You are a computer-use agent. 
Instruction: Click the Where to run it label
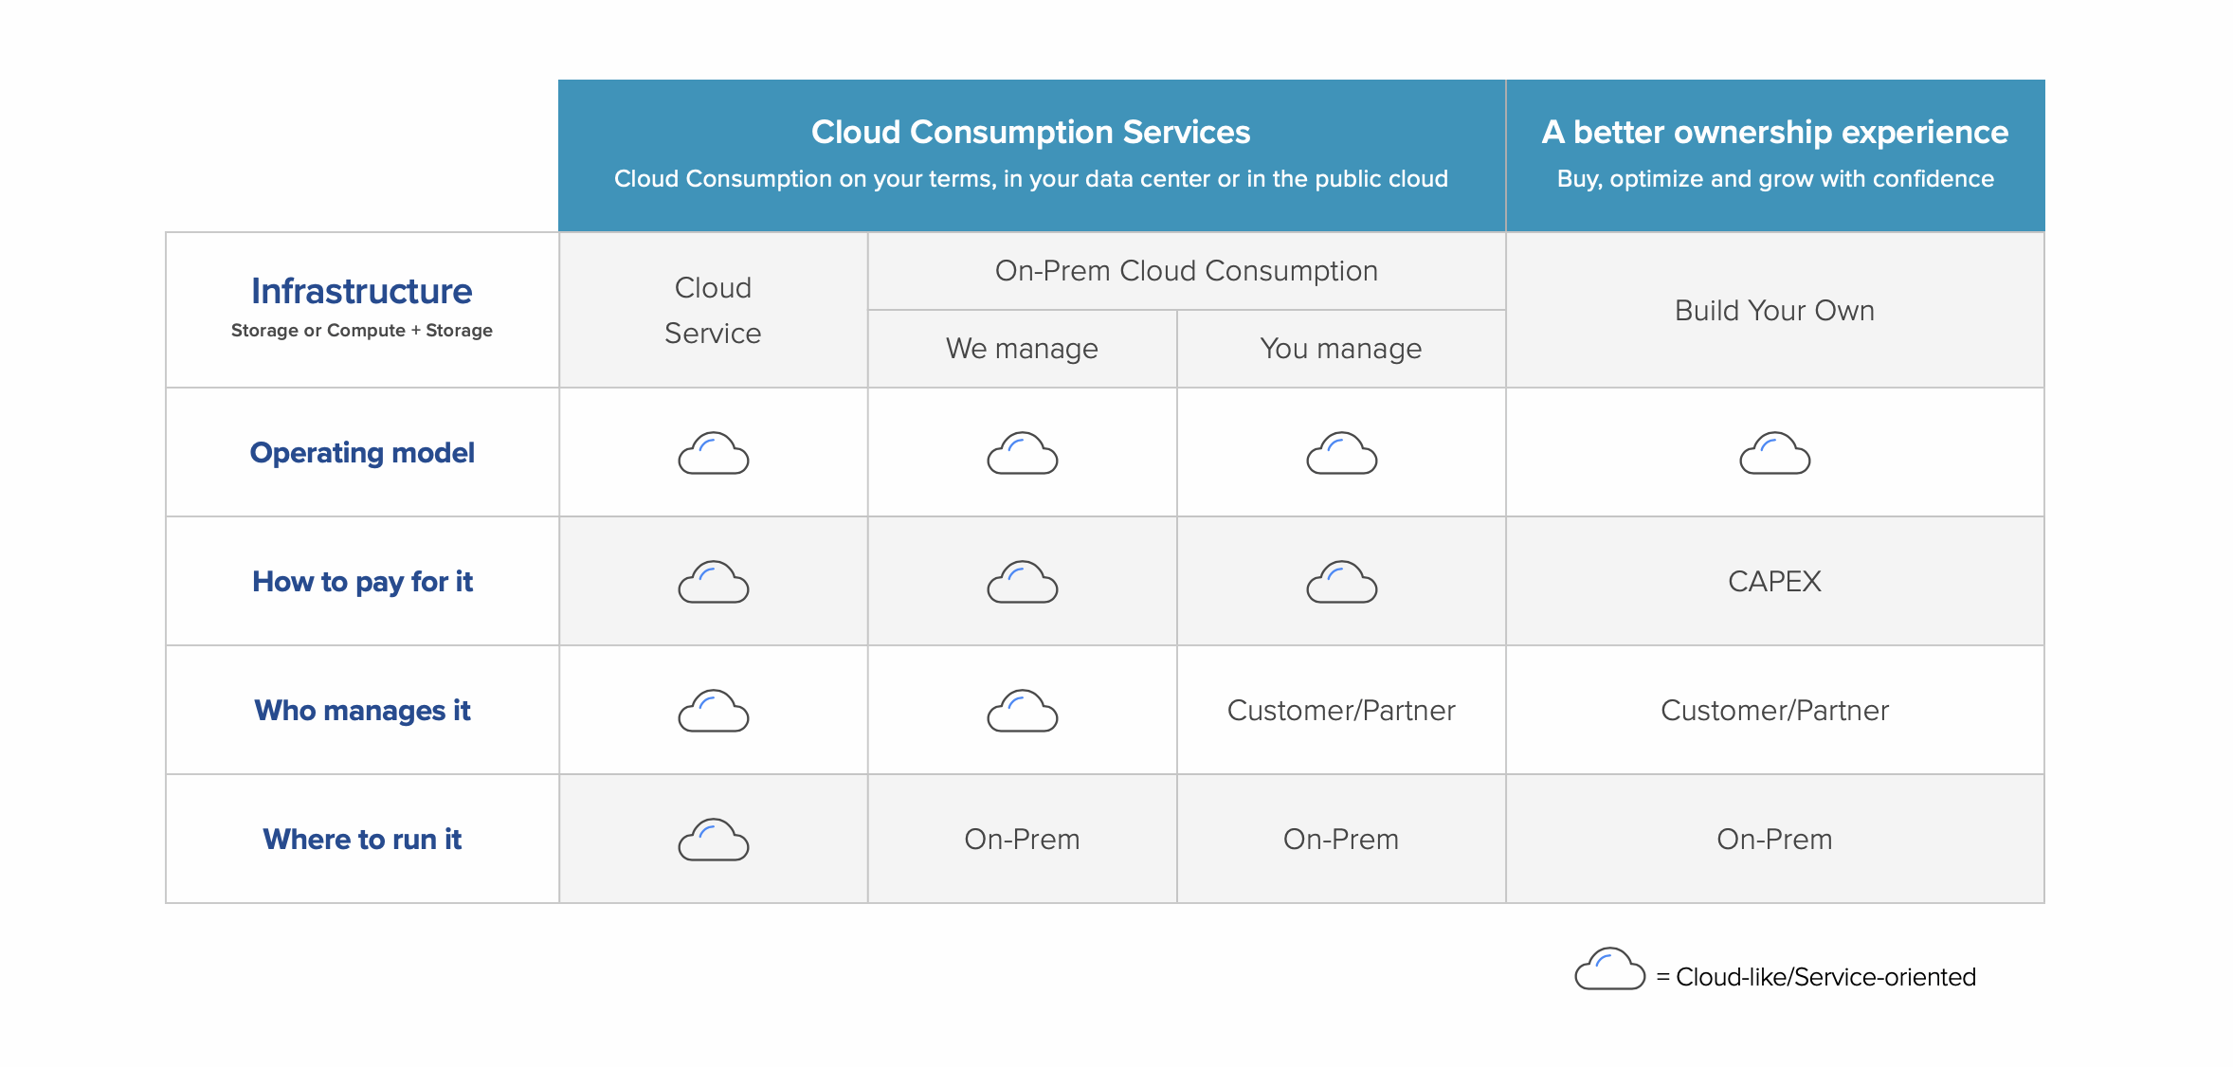click(361, 840)
